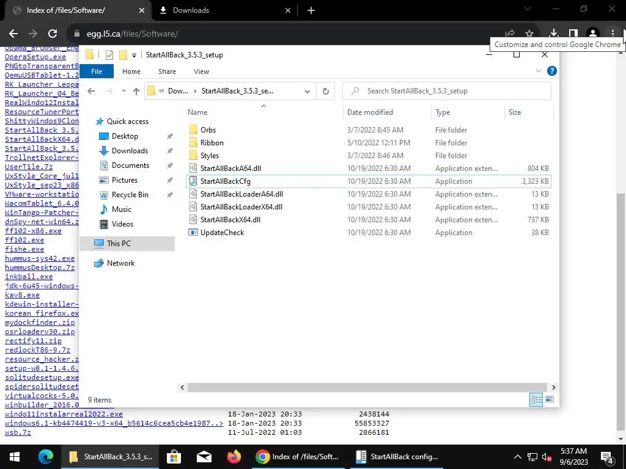Open Customize Quick Access Toolbar dropdown
The height and width of the screenshot is (469, 626).
coord(134,56)
